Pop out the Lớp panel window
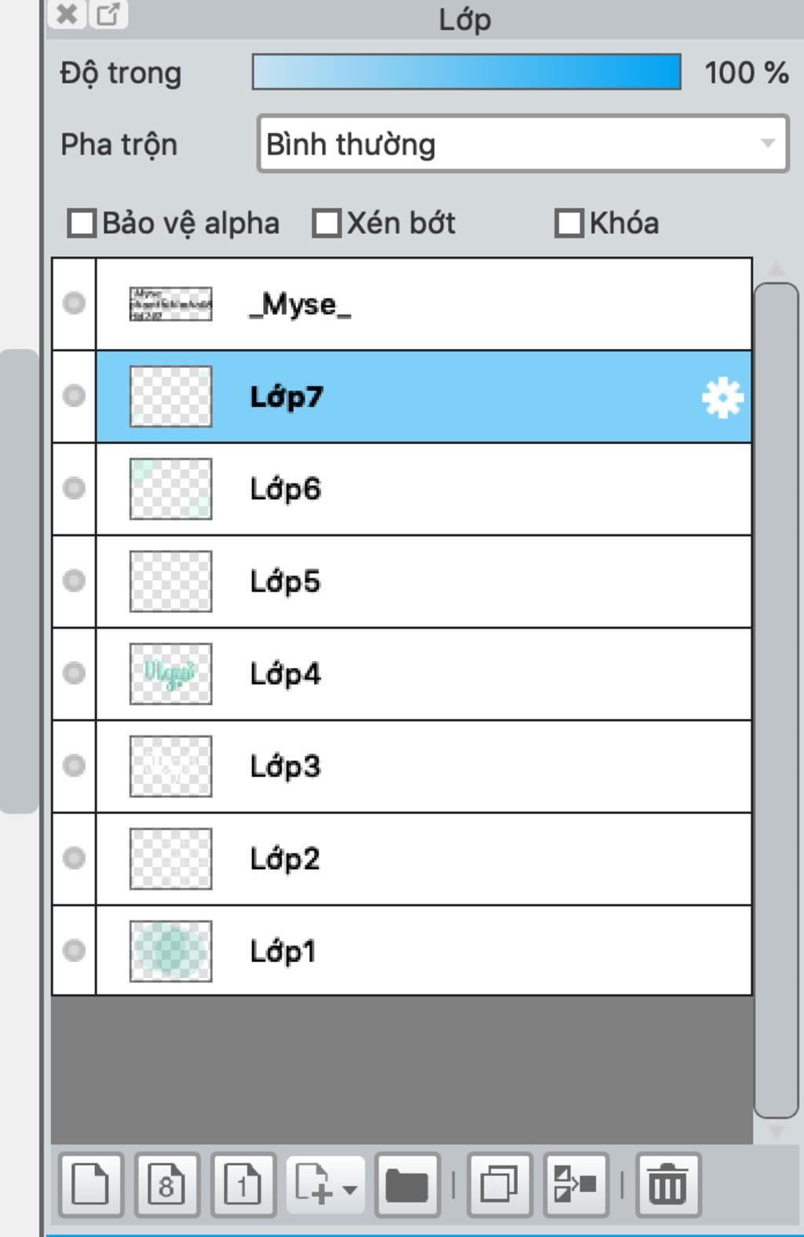Screen dimensions: 804x1237 click(x=108, y=13)
